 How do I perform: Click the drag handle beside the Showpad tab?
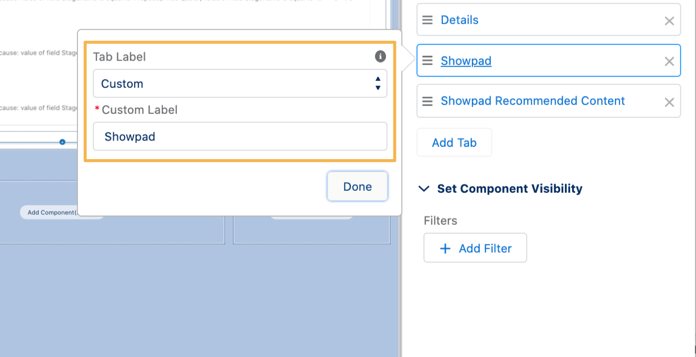(426, 60)
